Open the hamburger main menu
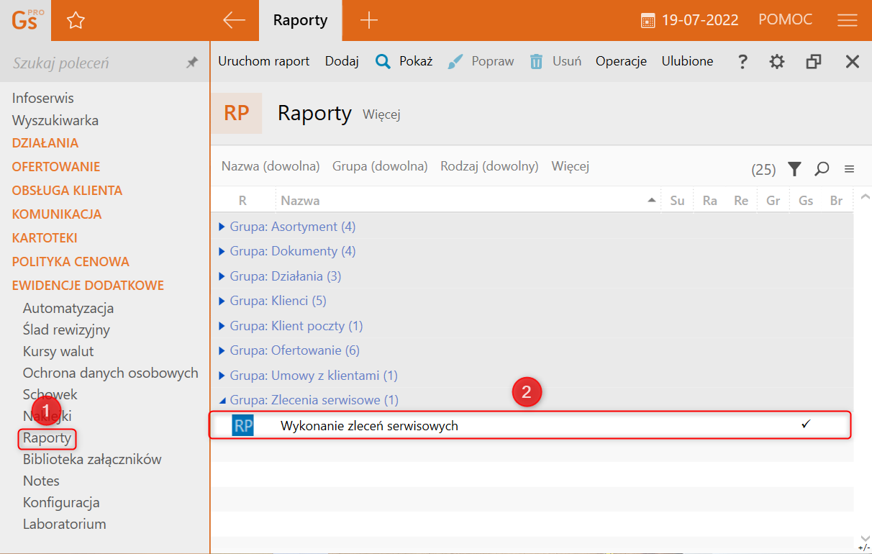This screenshot has height=554, width=872. (x=847, y=20)
